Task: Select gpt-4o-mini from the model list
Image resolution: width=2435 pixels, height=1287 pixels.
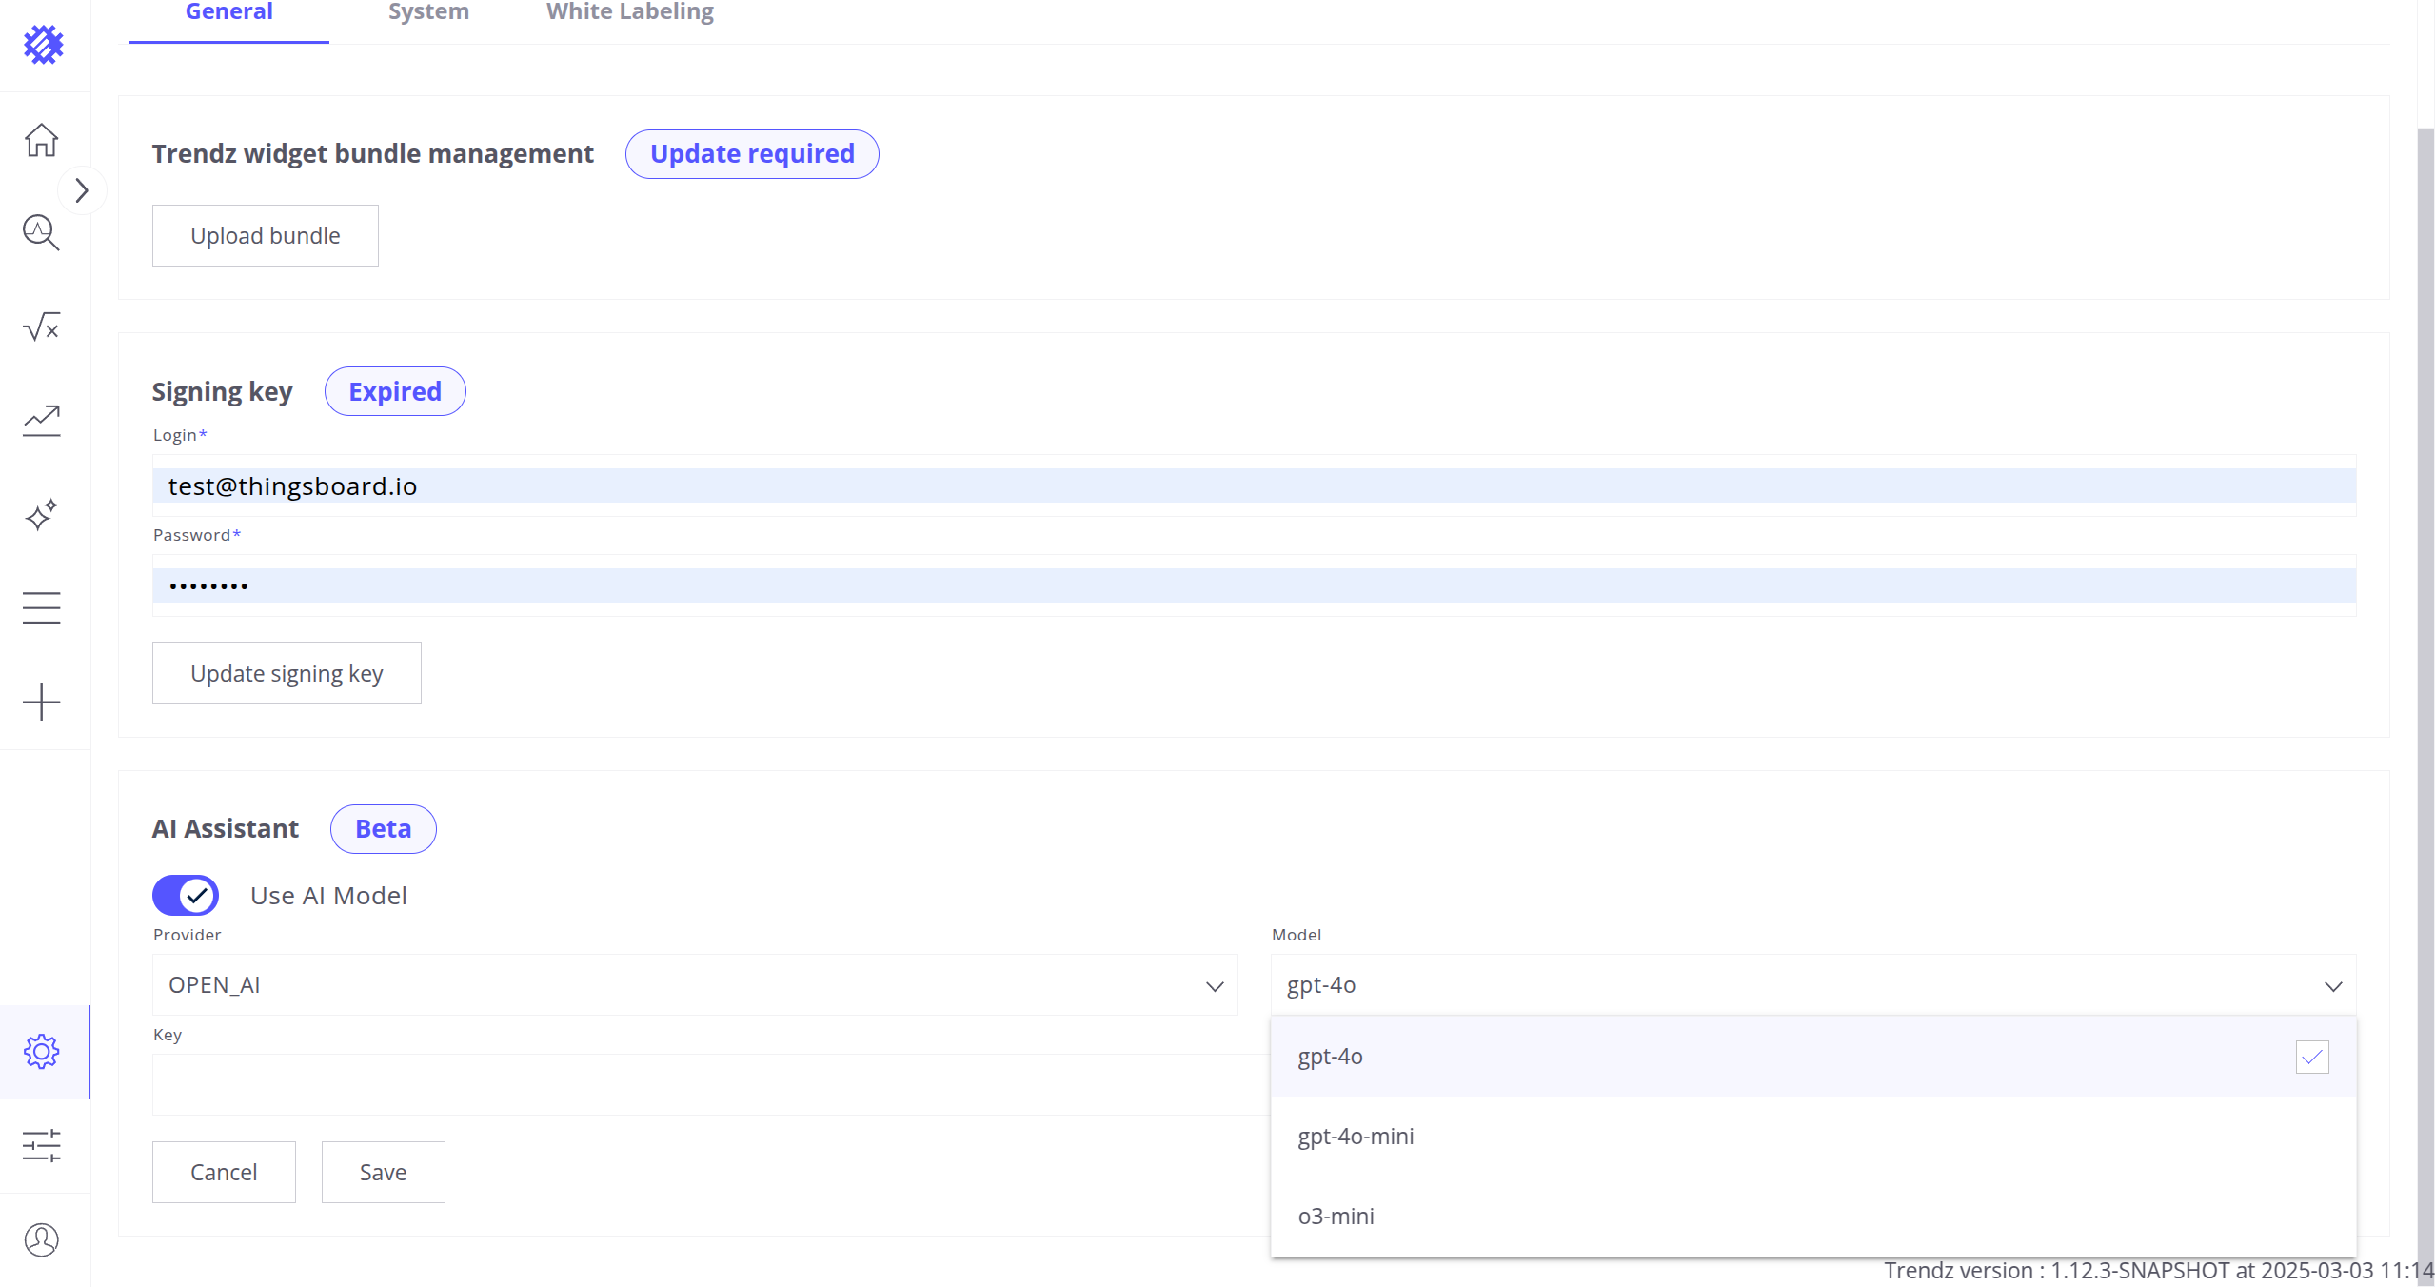Action: pos(1813,1137)
